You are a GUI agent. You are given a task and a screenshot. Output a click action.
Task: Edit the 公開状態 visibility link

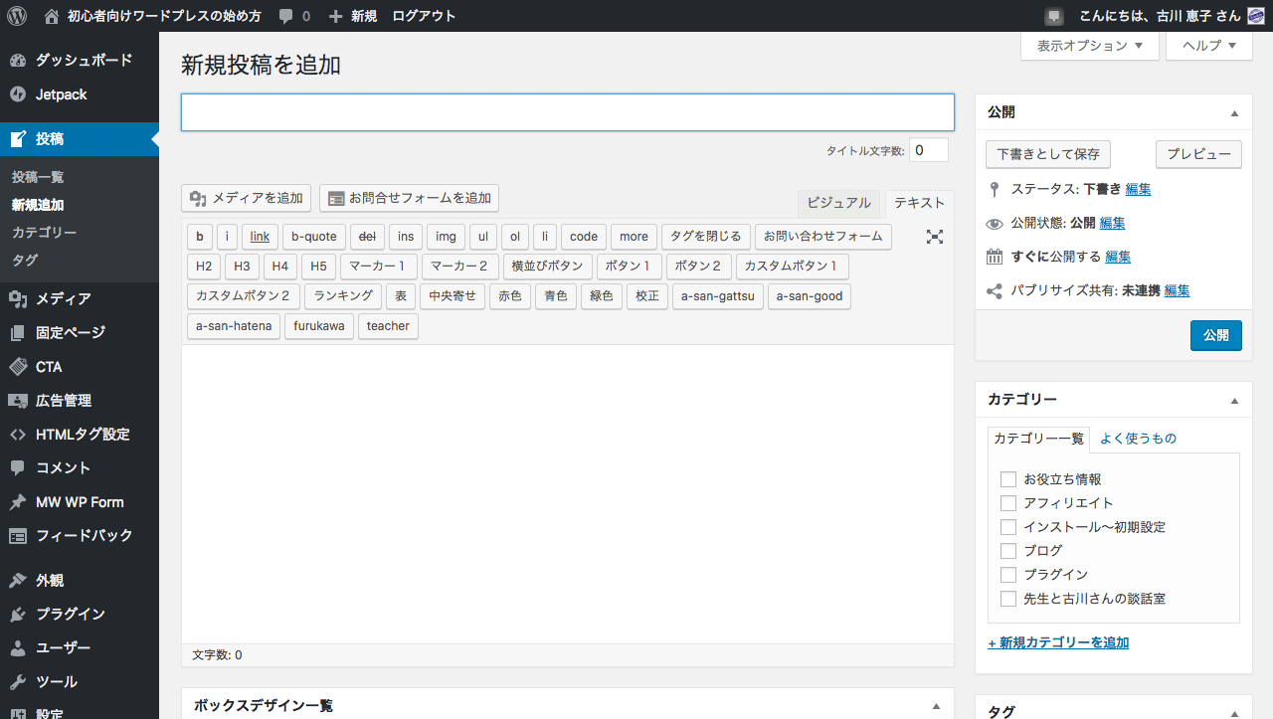pyautogui.click(x=1112, y=223)
